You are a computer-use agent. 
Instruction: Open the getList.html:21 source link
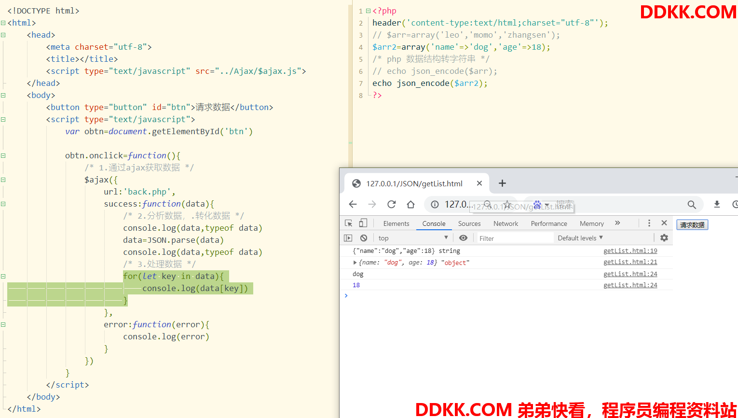tap(630, 262)
